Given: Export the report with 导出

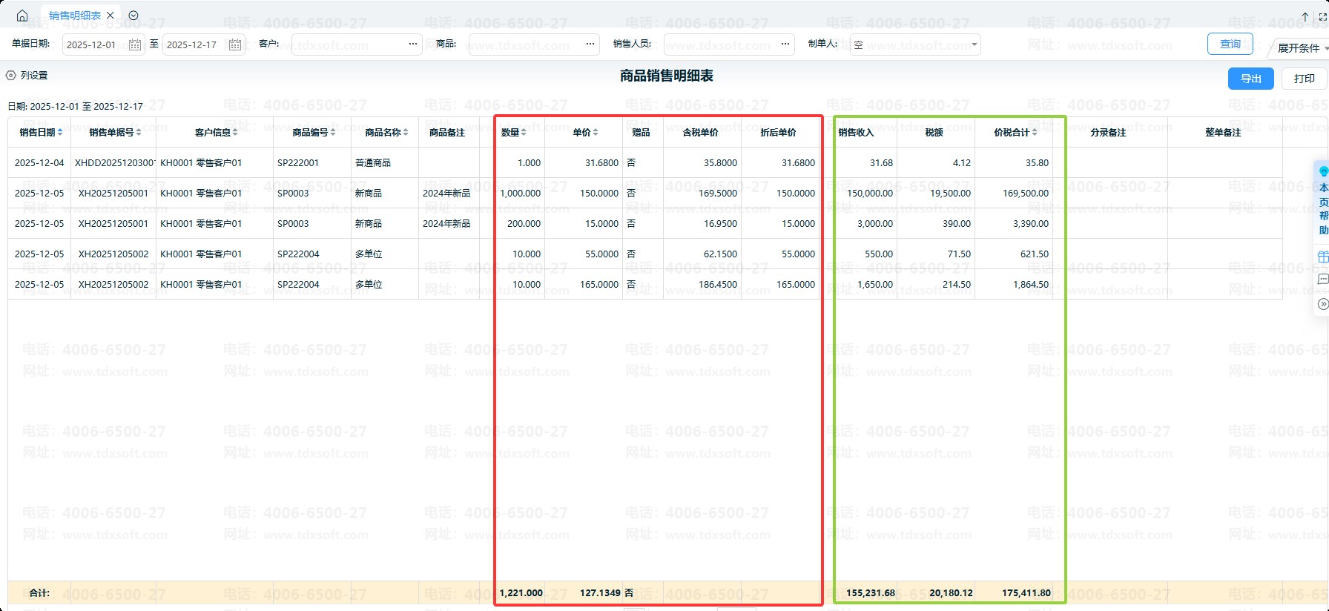Looking at the screenshot, I should pos(1250,79).
